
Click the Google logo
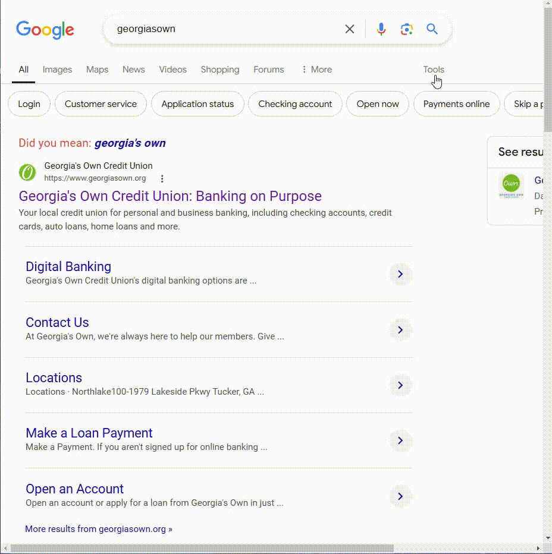45,29
